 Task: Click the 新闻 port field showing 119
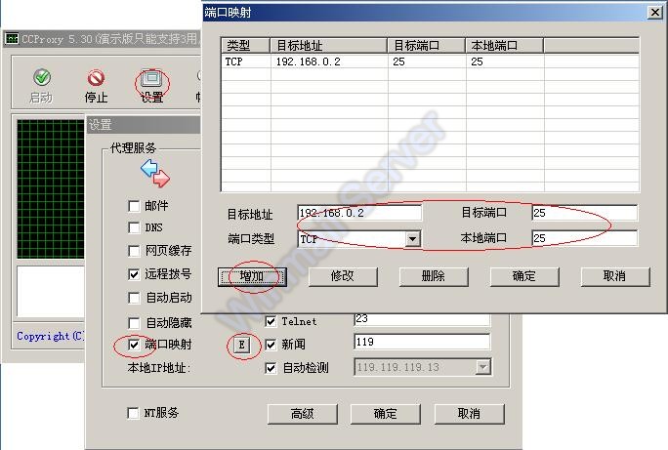(x=420, y=343)
